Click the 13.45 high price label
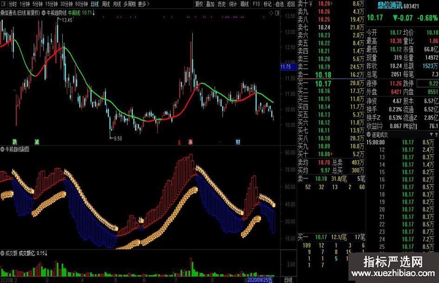 (67, 20)
